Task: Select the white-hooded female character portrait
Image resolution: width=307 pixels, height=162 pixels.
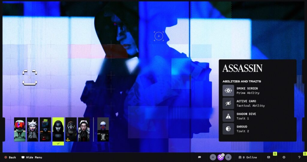Action: [84, 129]
